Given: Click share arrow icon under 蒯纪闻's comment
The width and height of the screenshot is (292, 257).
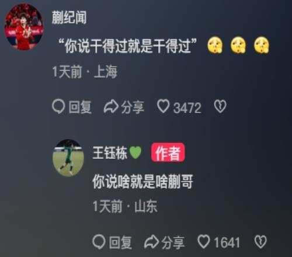Looking at the screenshot, I should pos(111,106).
